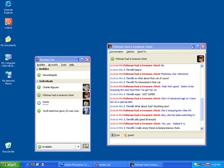Image resolution: width=224 pixels, height=168 pixels.
Task: Select Fishman had a treasure chest buddy
Action: click(x=63, y=95)
